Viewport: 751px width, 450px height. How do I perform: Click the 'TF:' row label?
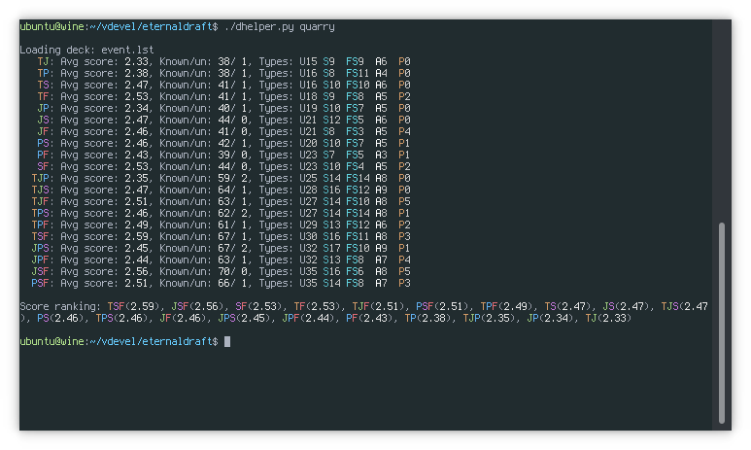[46, 97]
